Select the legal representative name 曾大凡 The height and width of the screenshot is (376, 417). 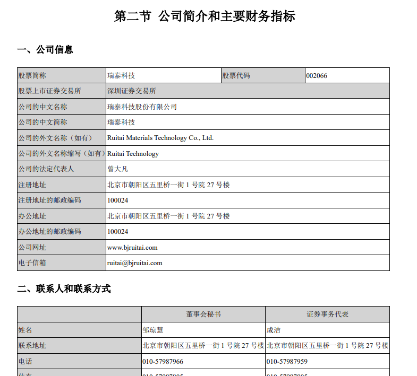pos(117,169)
